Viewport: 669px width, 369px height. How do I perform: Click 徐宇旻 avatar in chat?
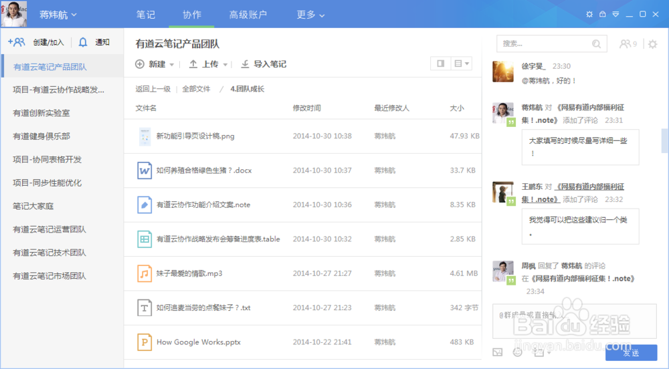tap(503, 71)
